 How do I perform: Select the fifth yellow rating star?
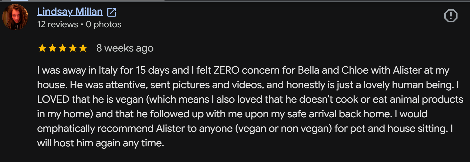tap(83, 48)
